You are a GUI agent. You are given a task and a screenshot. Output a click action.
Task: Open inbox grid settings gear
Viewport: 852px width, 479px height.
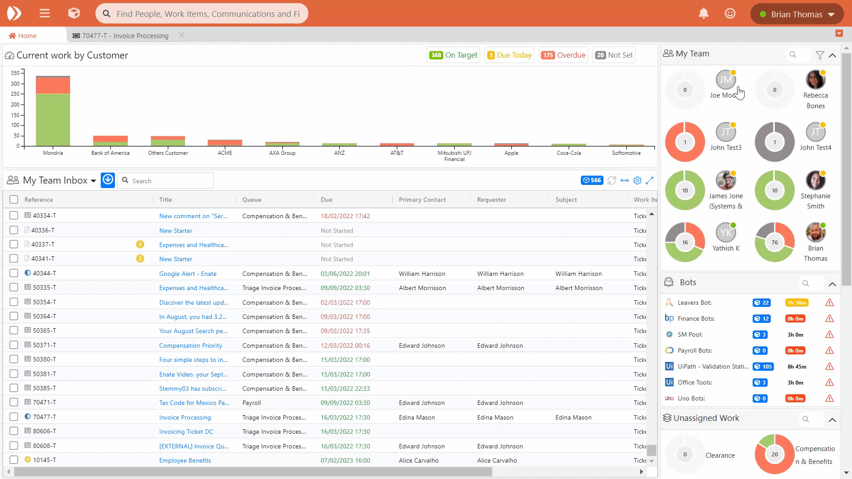(x=637, y=181)
